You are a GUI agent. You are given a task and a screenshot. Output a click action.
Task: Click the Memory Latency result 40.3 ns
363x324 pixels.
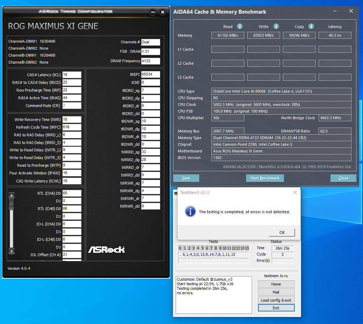pyautogui.click(x=335, y=35)
